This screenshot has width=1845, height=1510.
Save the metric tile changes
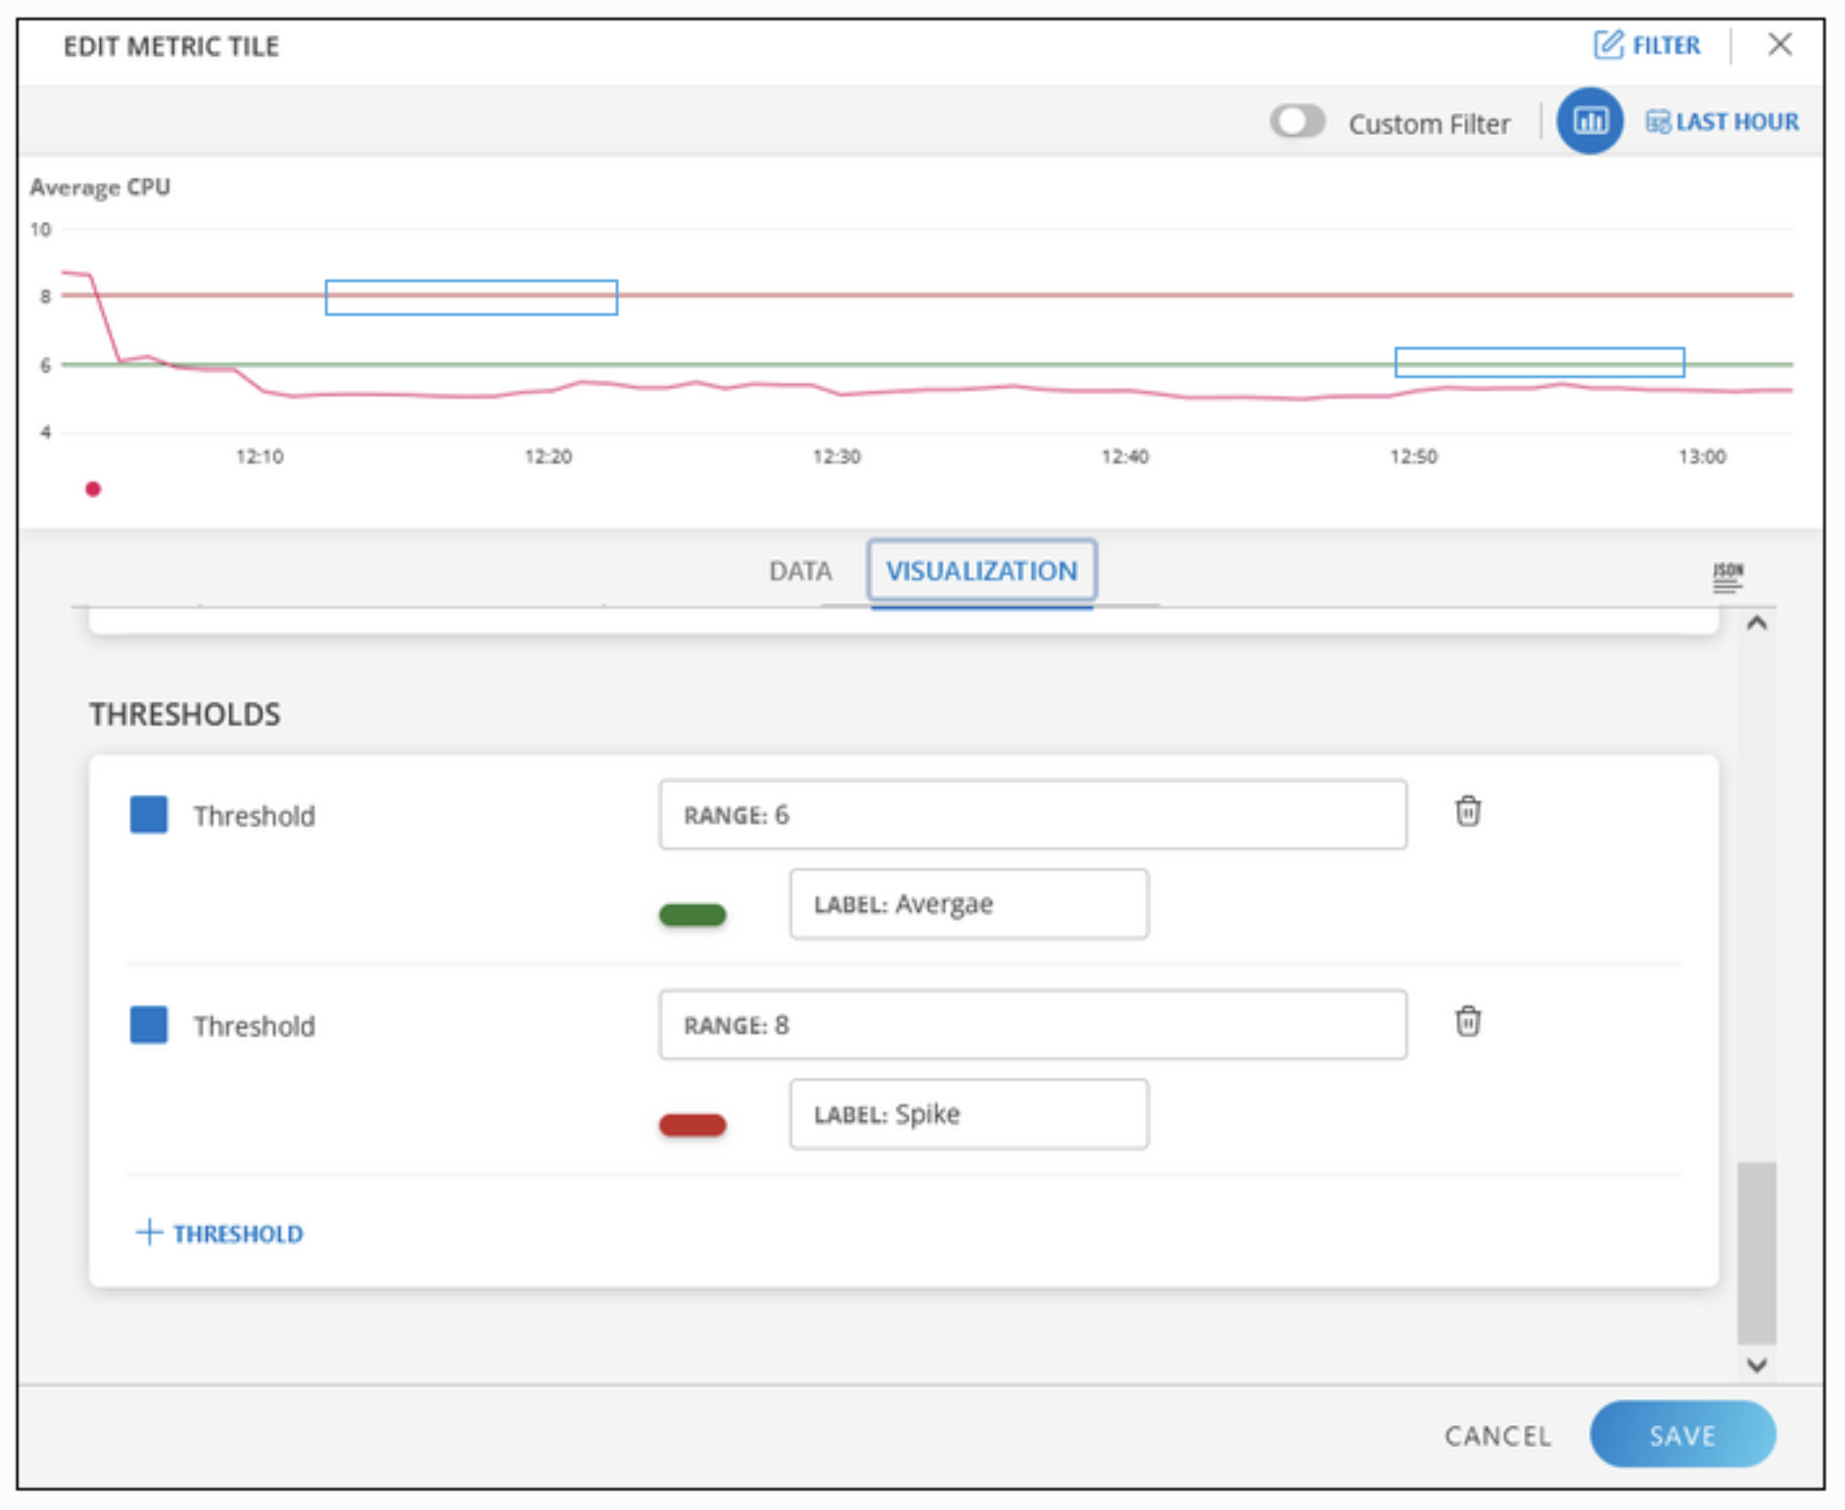pyautogui.click(x=1681, y=1435)
